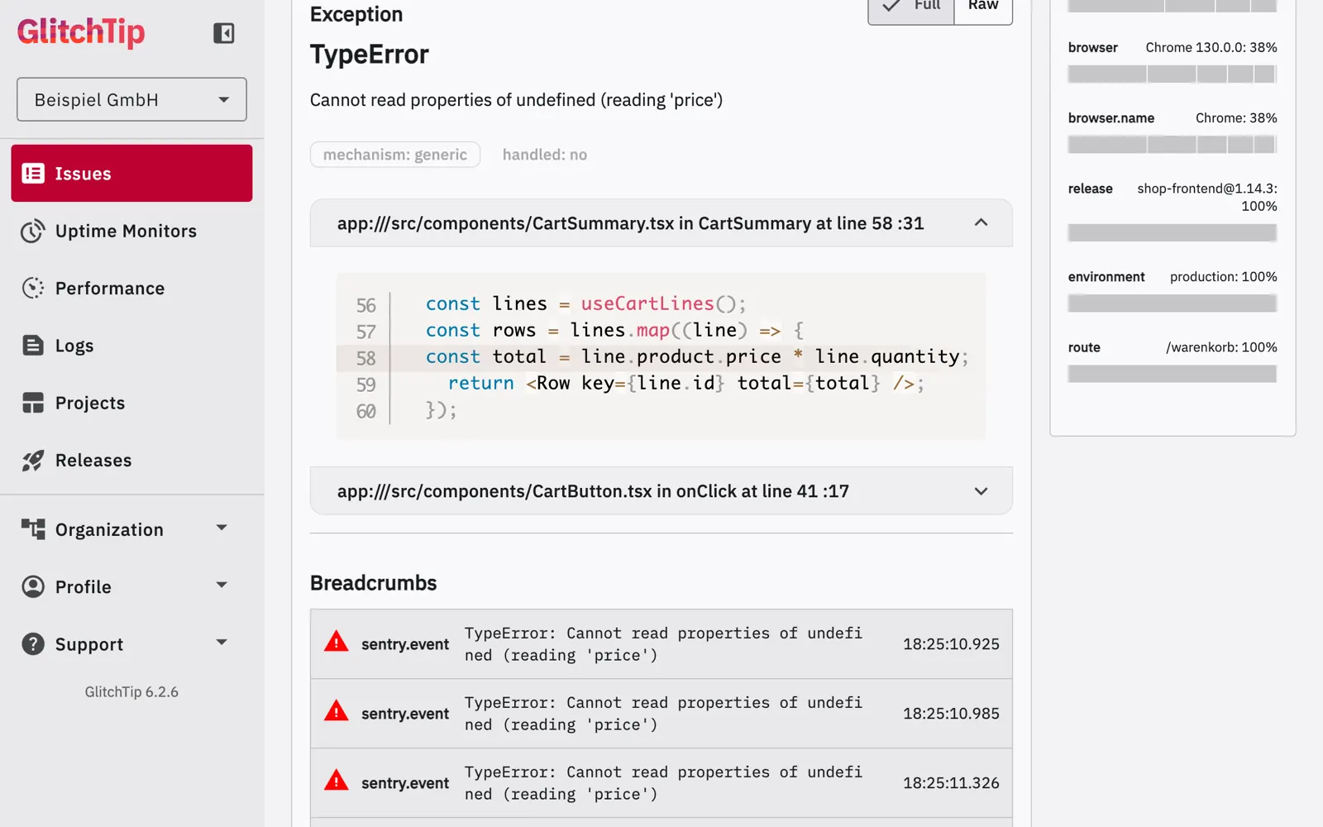Click the Organization hierarchy icon
The height and width of the screenshot is (827, 1323).
click(33, 529)
